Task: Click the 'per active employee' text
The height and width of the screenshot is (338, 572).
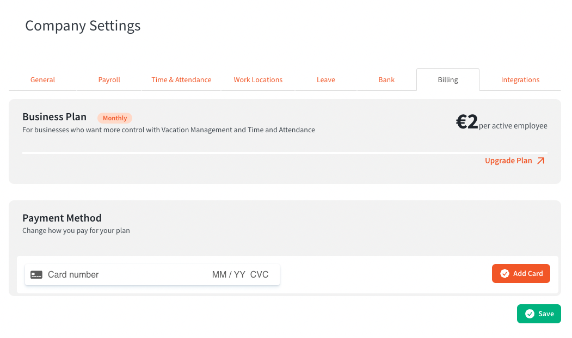Action: click(513, 126)
